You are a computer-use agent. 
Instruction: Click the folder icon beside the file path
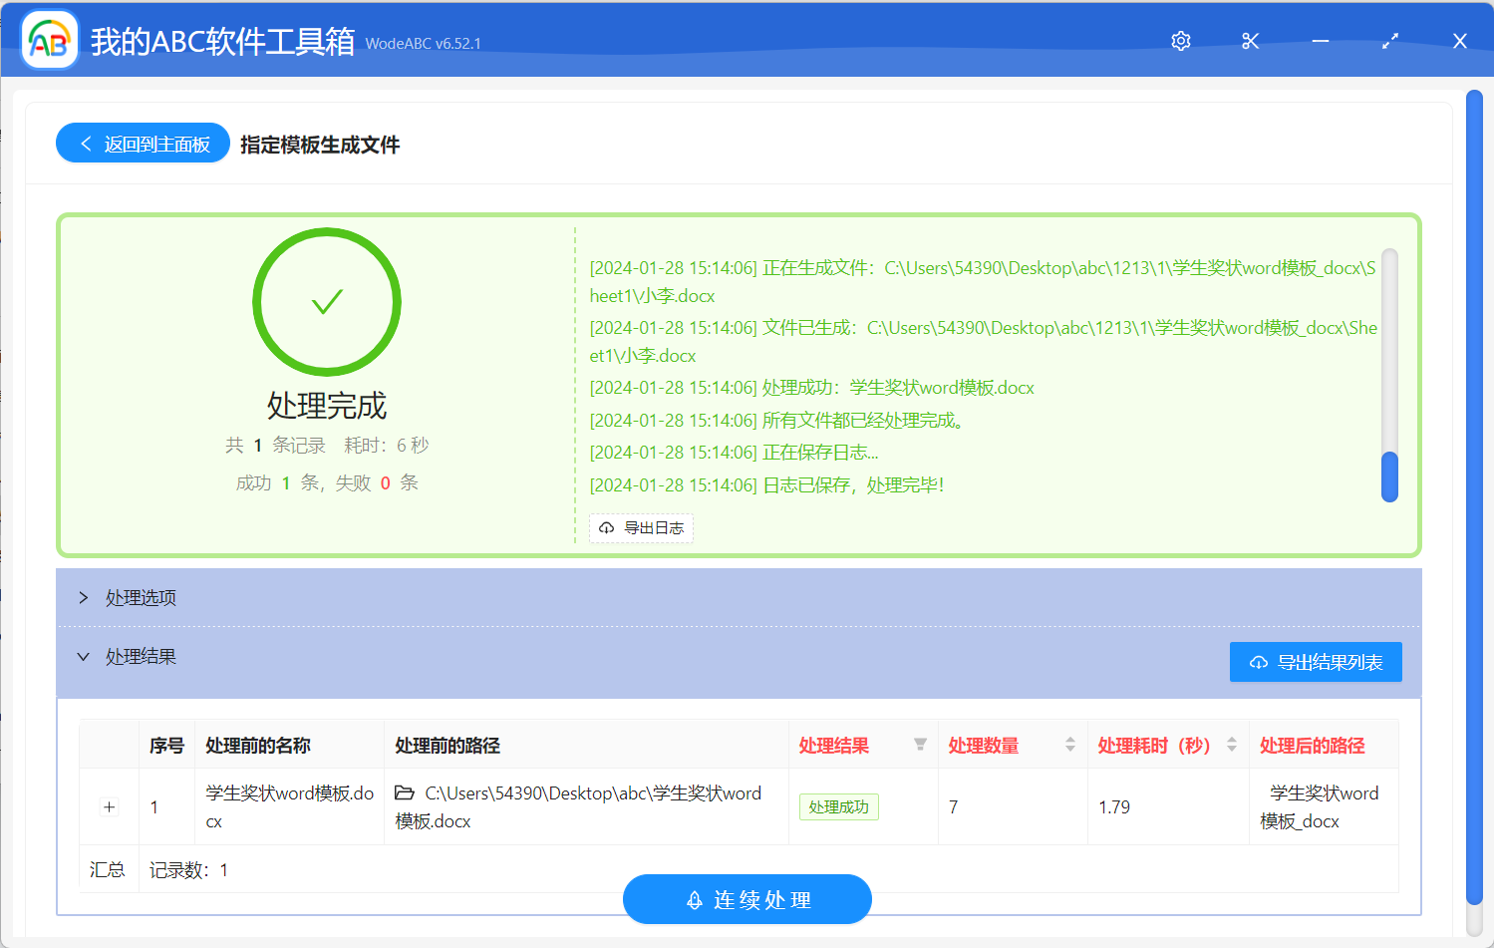click(403, 792)
